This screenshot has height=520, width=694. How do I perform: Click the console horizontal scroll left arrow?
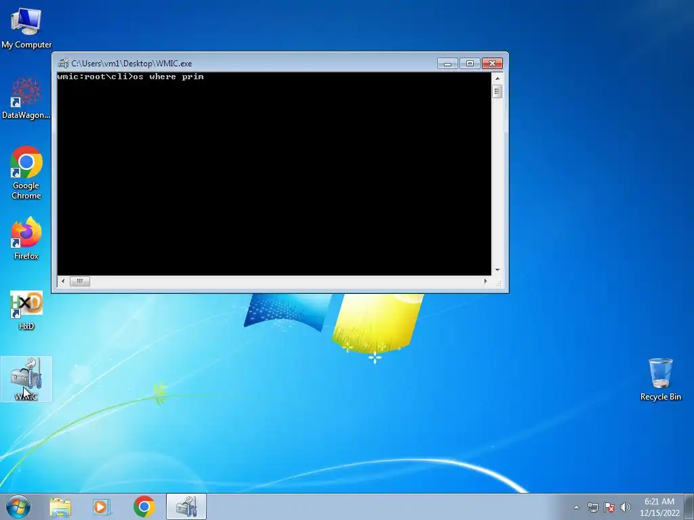coord(63,281)
